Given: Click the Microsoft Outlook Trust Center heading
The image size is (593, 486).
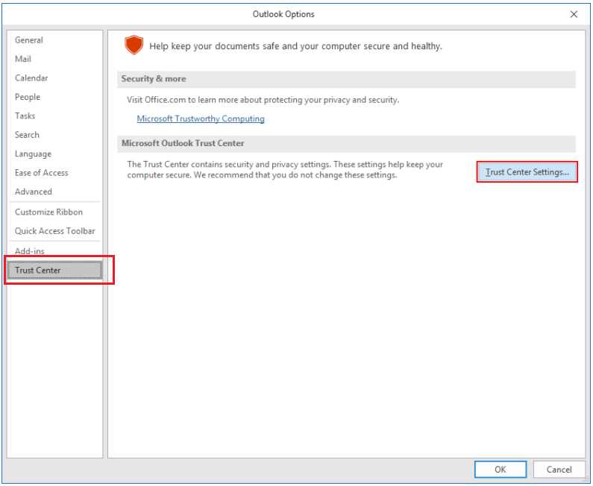Looking at the screenshot, I should tap(183, 143).
